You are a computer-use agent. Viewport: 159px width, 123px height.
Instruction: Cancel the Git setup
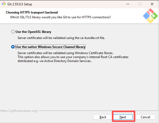[145, 117]
